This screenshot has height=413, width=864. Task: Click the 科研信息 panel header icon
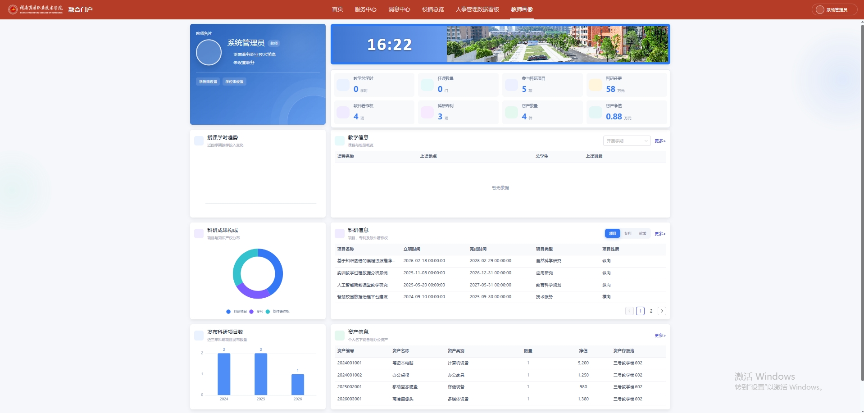(340, 233)
